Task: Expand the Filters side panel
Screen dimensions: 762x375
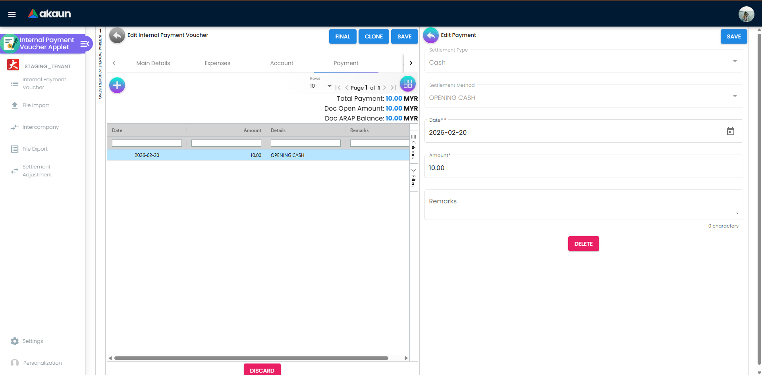Action: pos(413,177)
